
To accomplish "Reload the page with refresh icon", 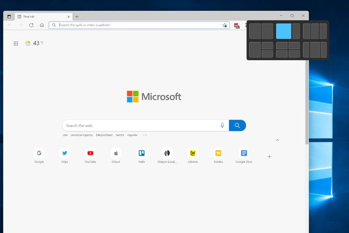I will click(x=31, y=25).
